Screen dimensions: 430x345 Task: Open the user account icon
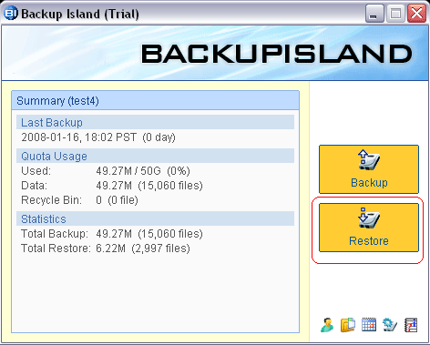point(327,325)
